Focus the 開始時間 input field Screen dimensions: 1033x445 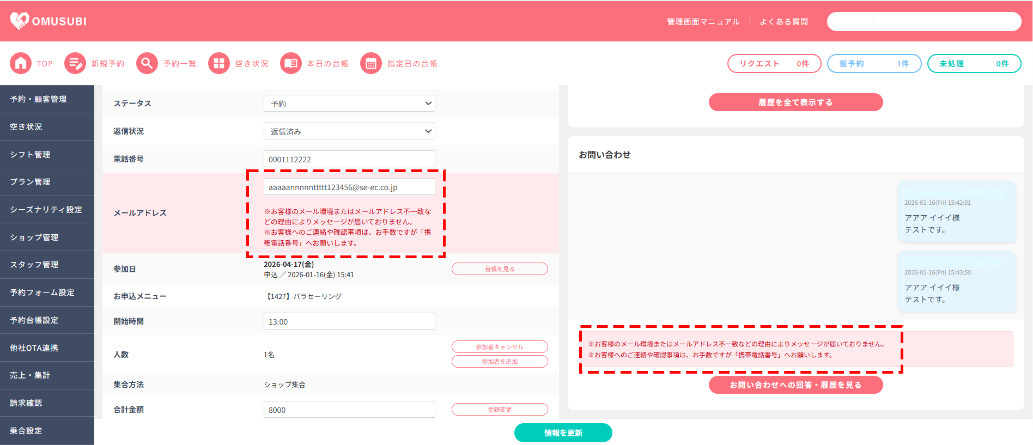click(349, 321)
